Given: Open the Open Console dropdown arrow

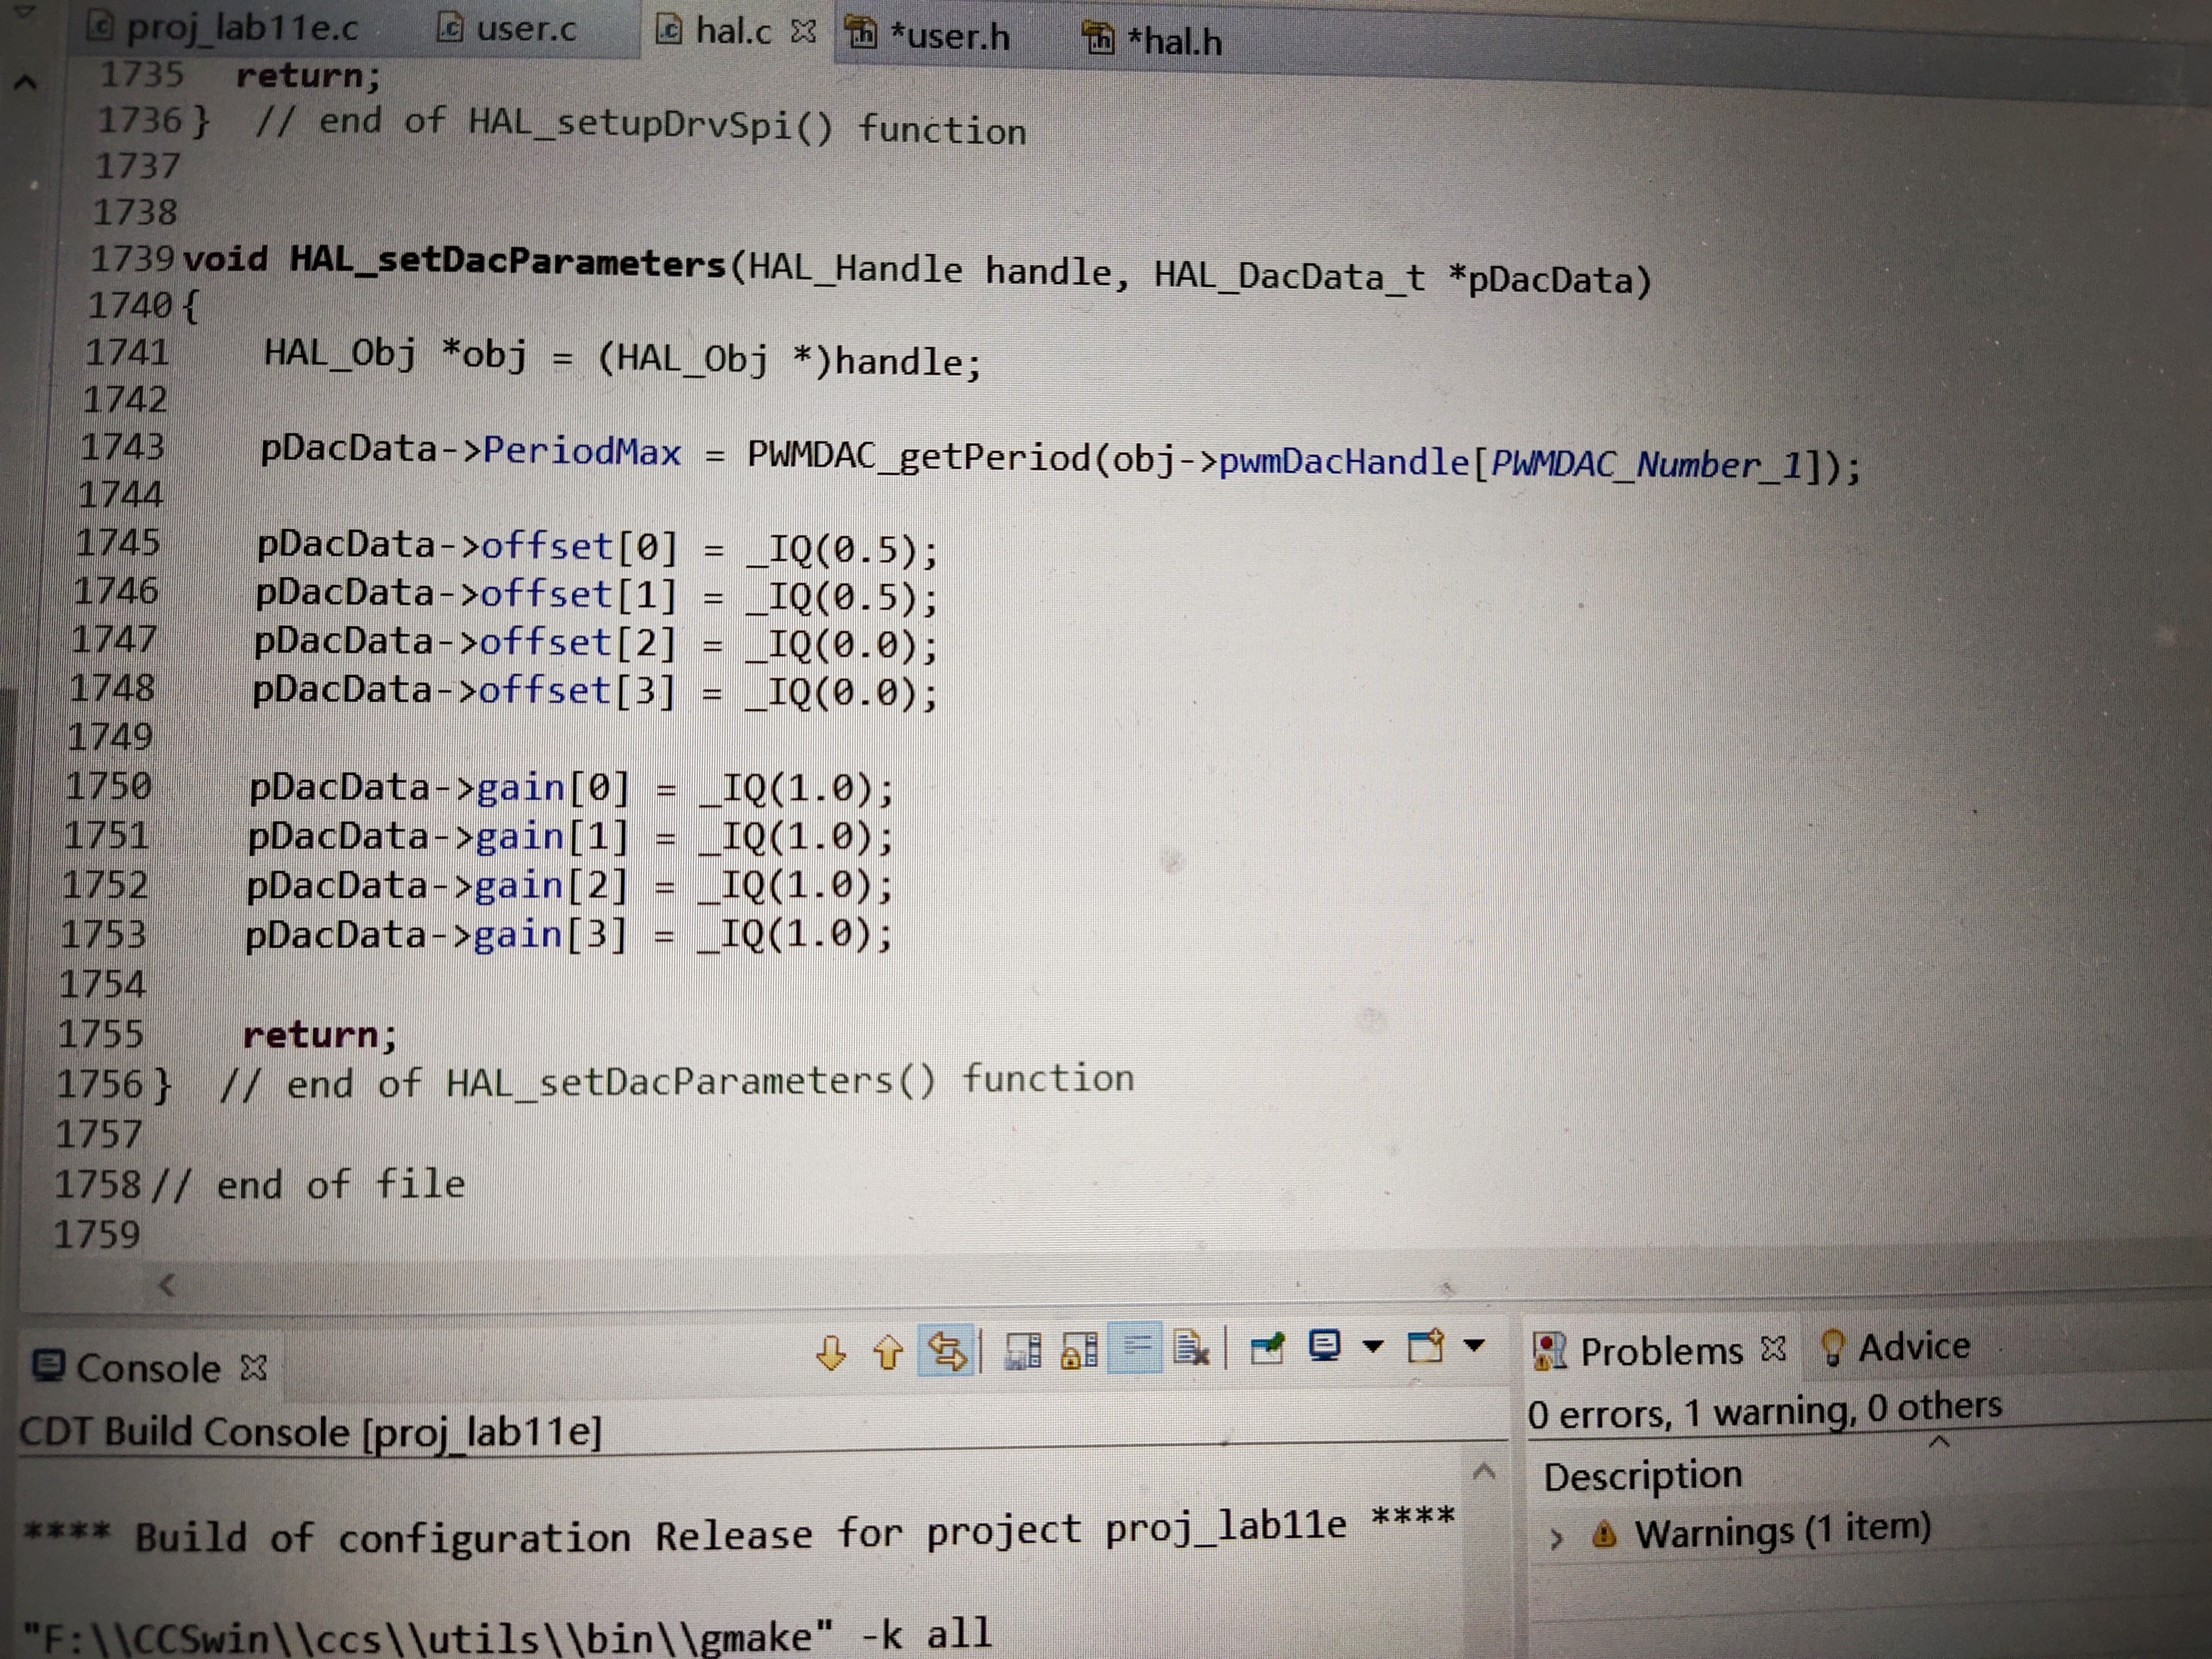Looking at the screenshot, I should point(1474,1345).
